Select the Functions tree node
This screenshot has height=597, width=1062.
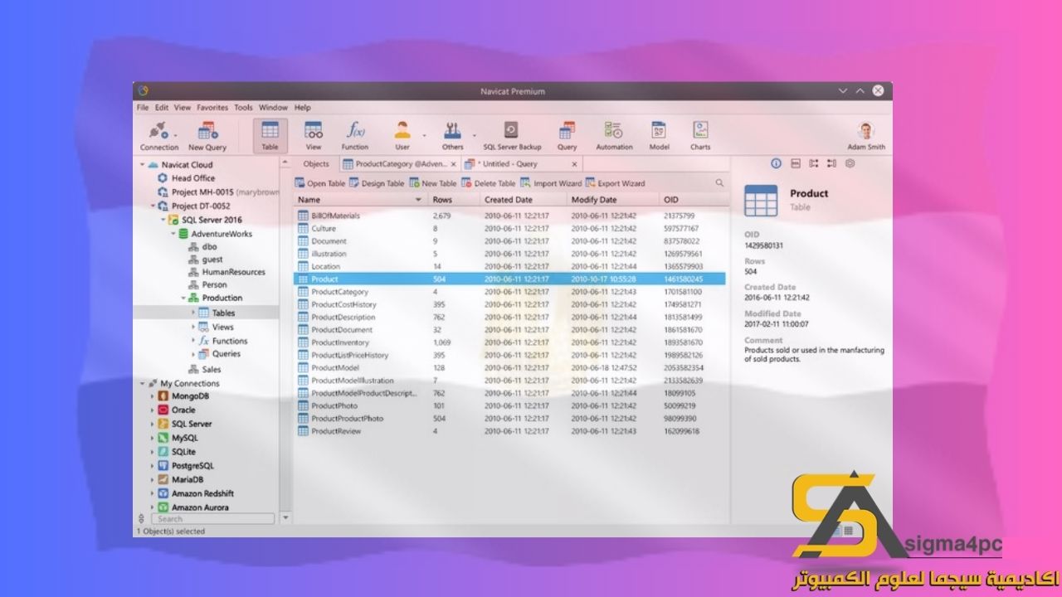point(230,341)
